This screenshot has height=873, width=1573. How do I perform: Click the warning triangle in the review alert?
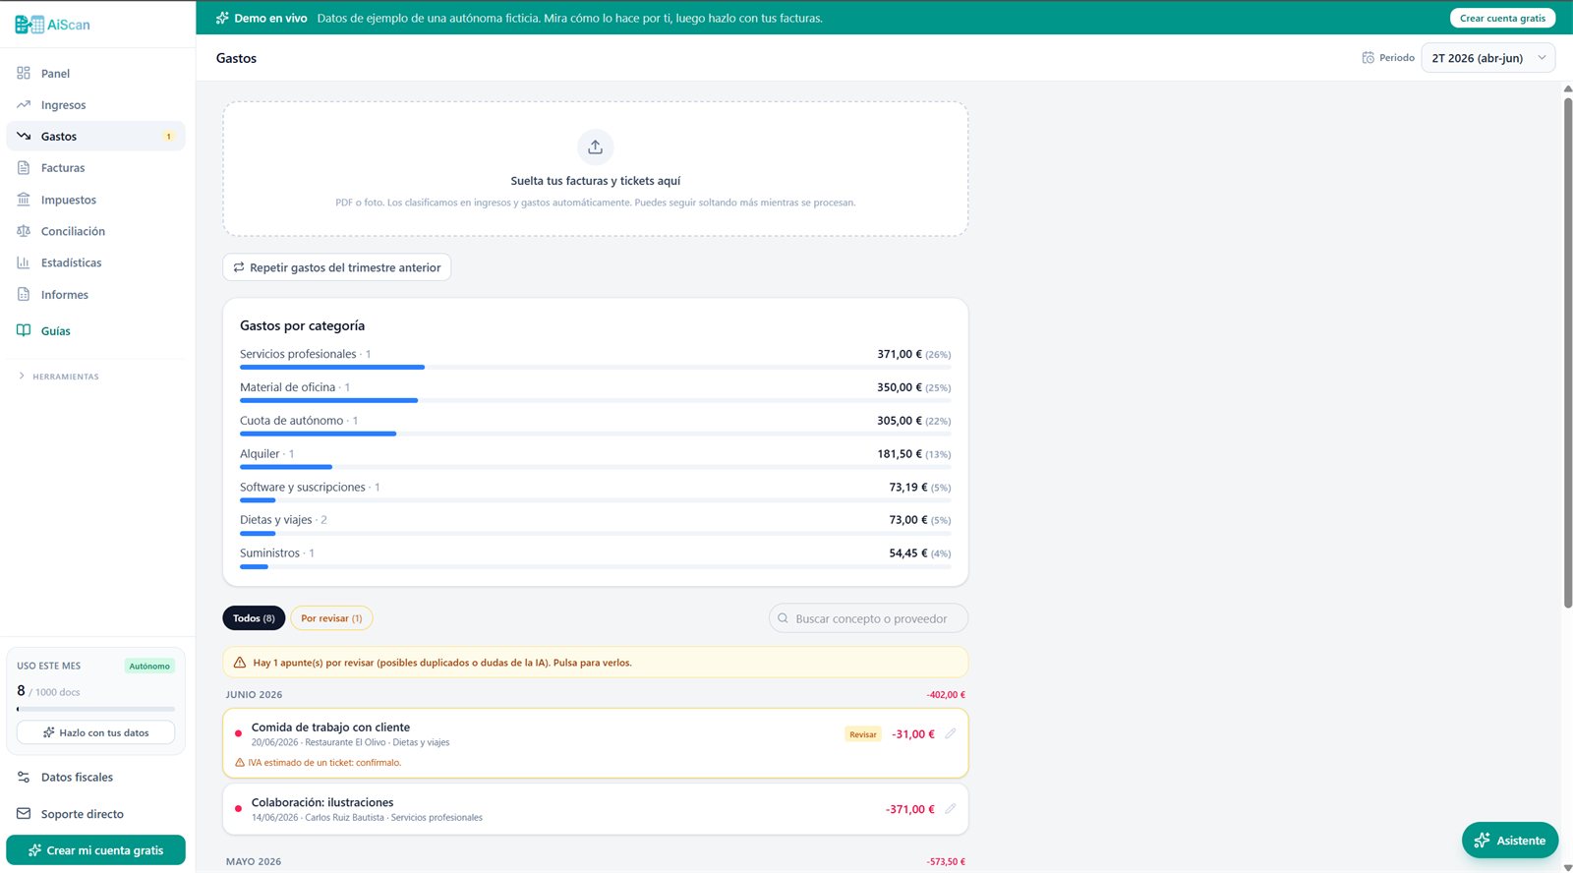(x=239, y=663)
